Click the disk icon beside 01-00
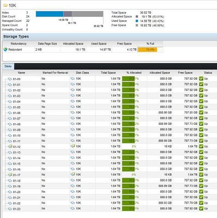This screenshot has width=217, height=218. pos(10,79)
